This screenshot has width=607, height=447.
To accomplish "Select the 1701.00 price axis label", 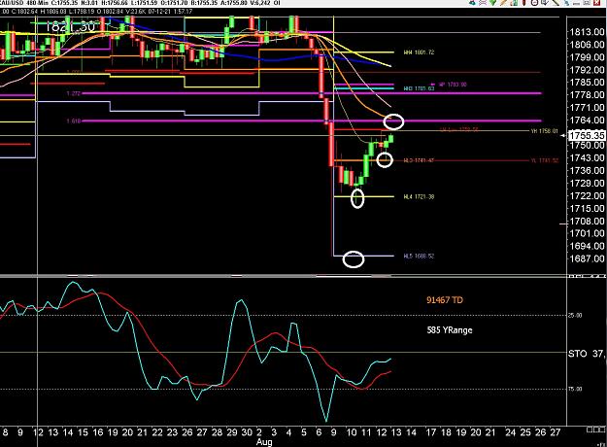I will (588, 233).
